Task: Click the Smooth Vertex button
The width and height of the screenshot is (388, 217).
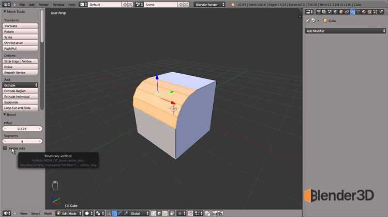Action: [20, 73]
